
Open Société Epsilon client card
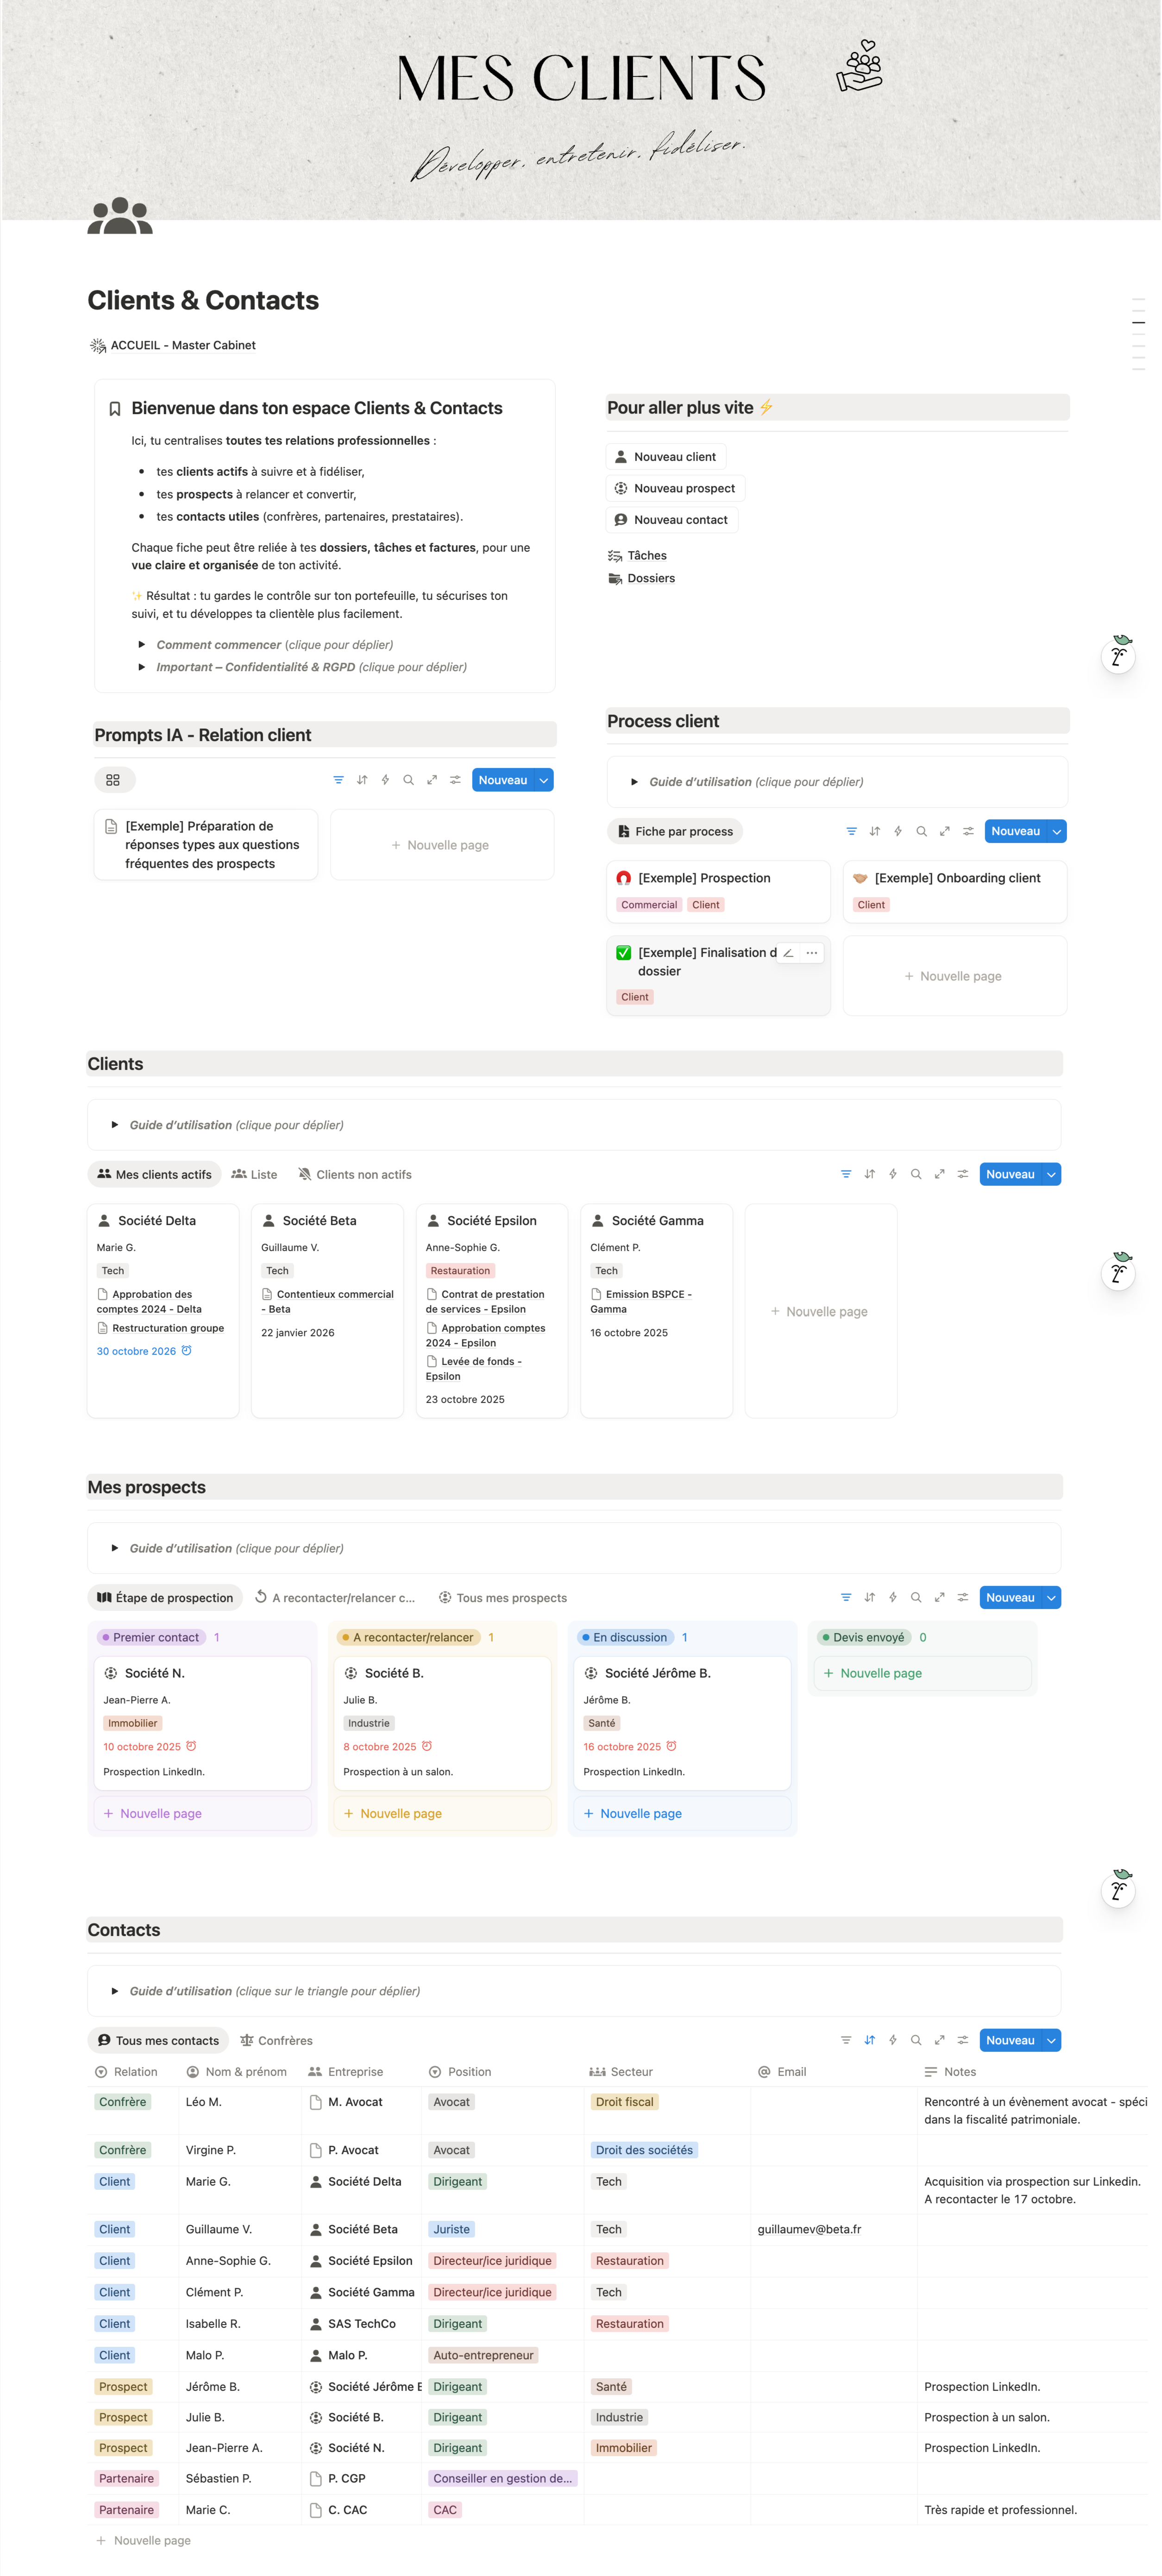coord(491,1310)
